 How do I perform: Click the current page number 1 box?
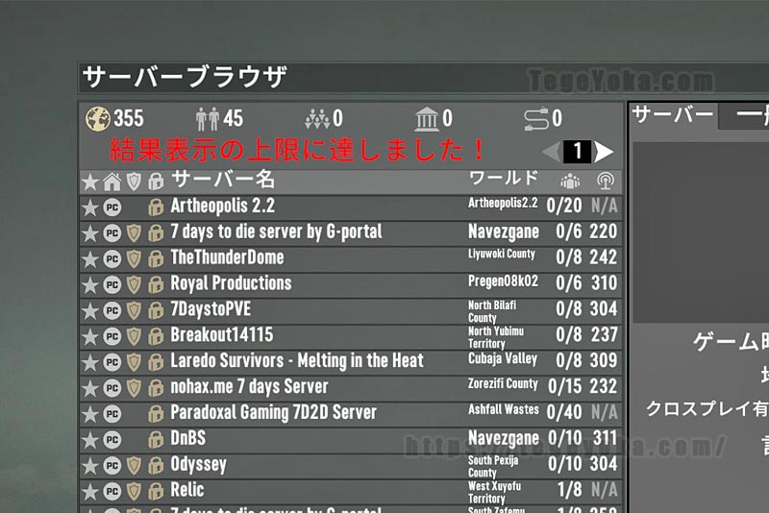[x=578, y=152]
